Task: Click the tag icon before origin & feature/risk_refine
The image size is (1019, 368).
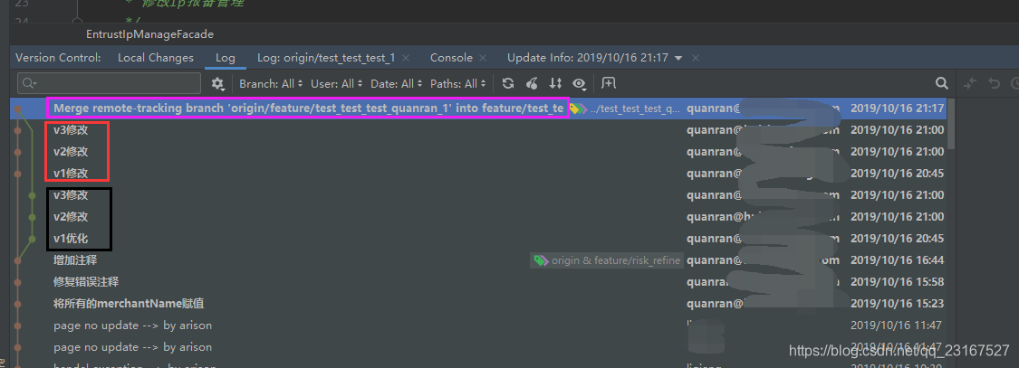Action: click(541, 260)
